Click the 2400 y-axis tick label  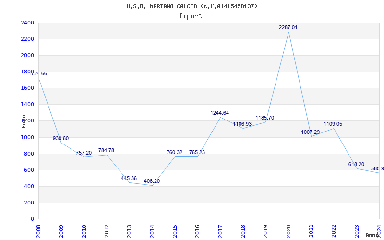pyautogui.click(x=27, y=23)
